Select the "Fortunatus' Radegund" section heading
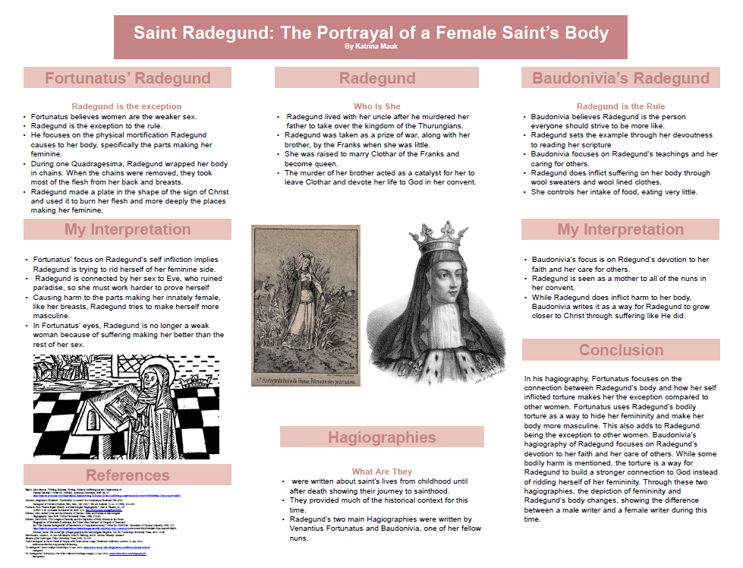The image size is (743, 568). click(128, 78)
